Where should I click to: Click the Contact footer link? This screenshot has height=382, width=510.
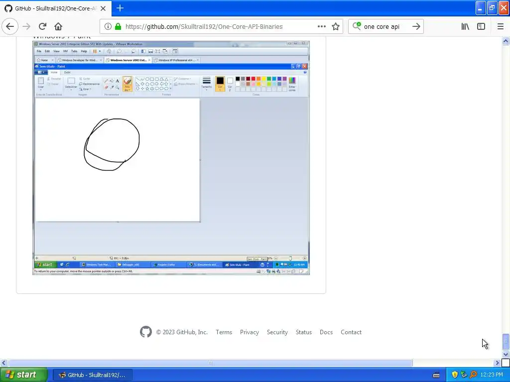351,332
